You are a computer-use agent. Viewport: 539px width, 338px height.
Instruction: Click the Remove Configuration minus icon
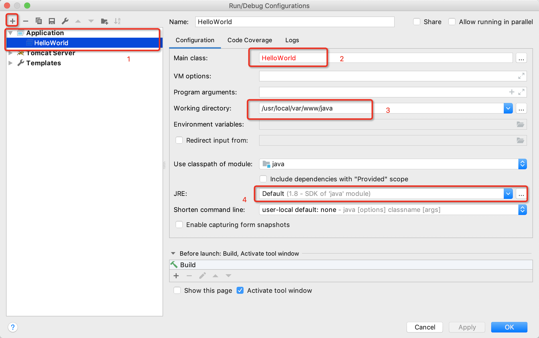coord(25,21)
